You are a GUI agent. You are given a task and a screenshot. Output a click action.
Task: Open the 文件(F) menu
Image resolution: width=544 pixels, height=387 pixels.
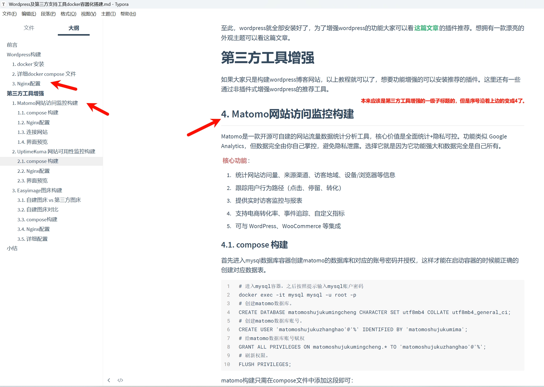click(9, 14)
